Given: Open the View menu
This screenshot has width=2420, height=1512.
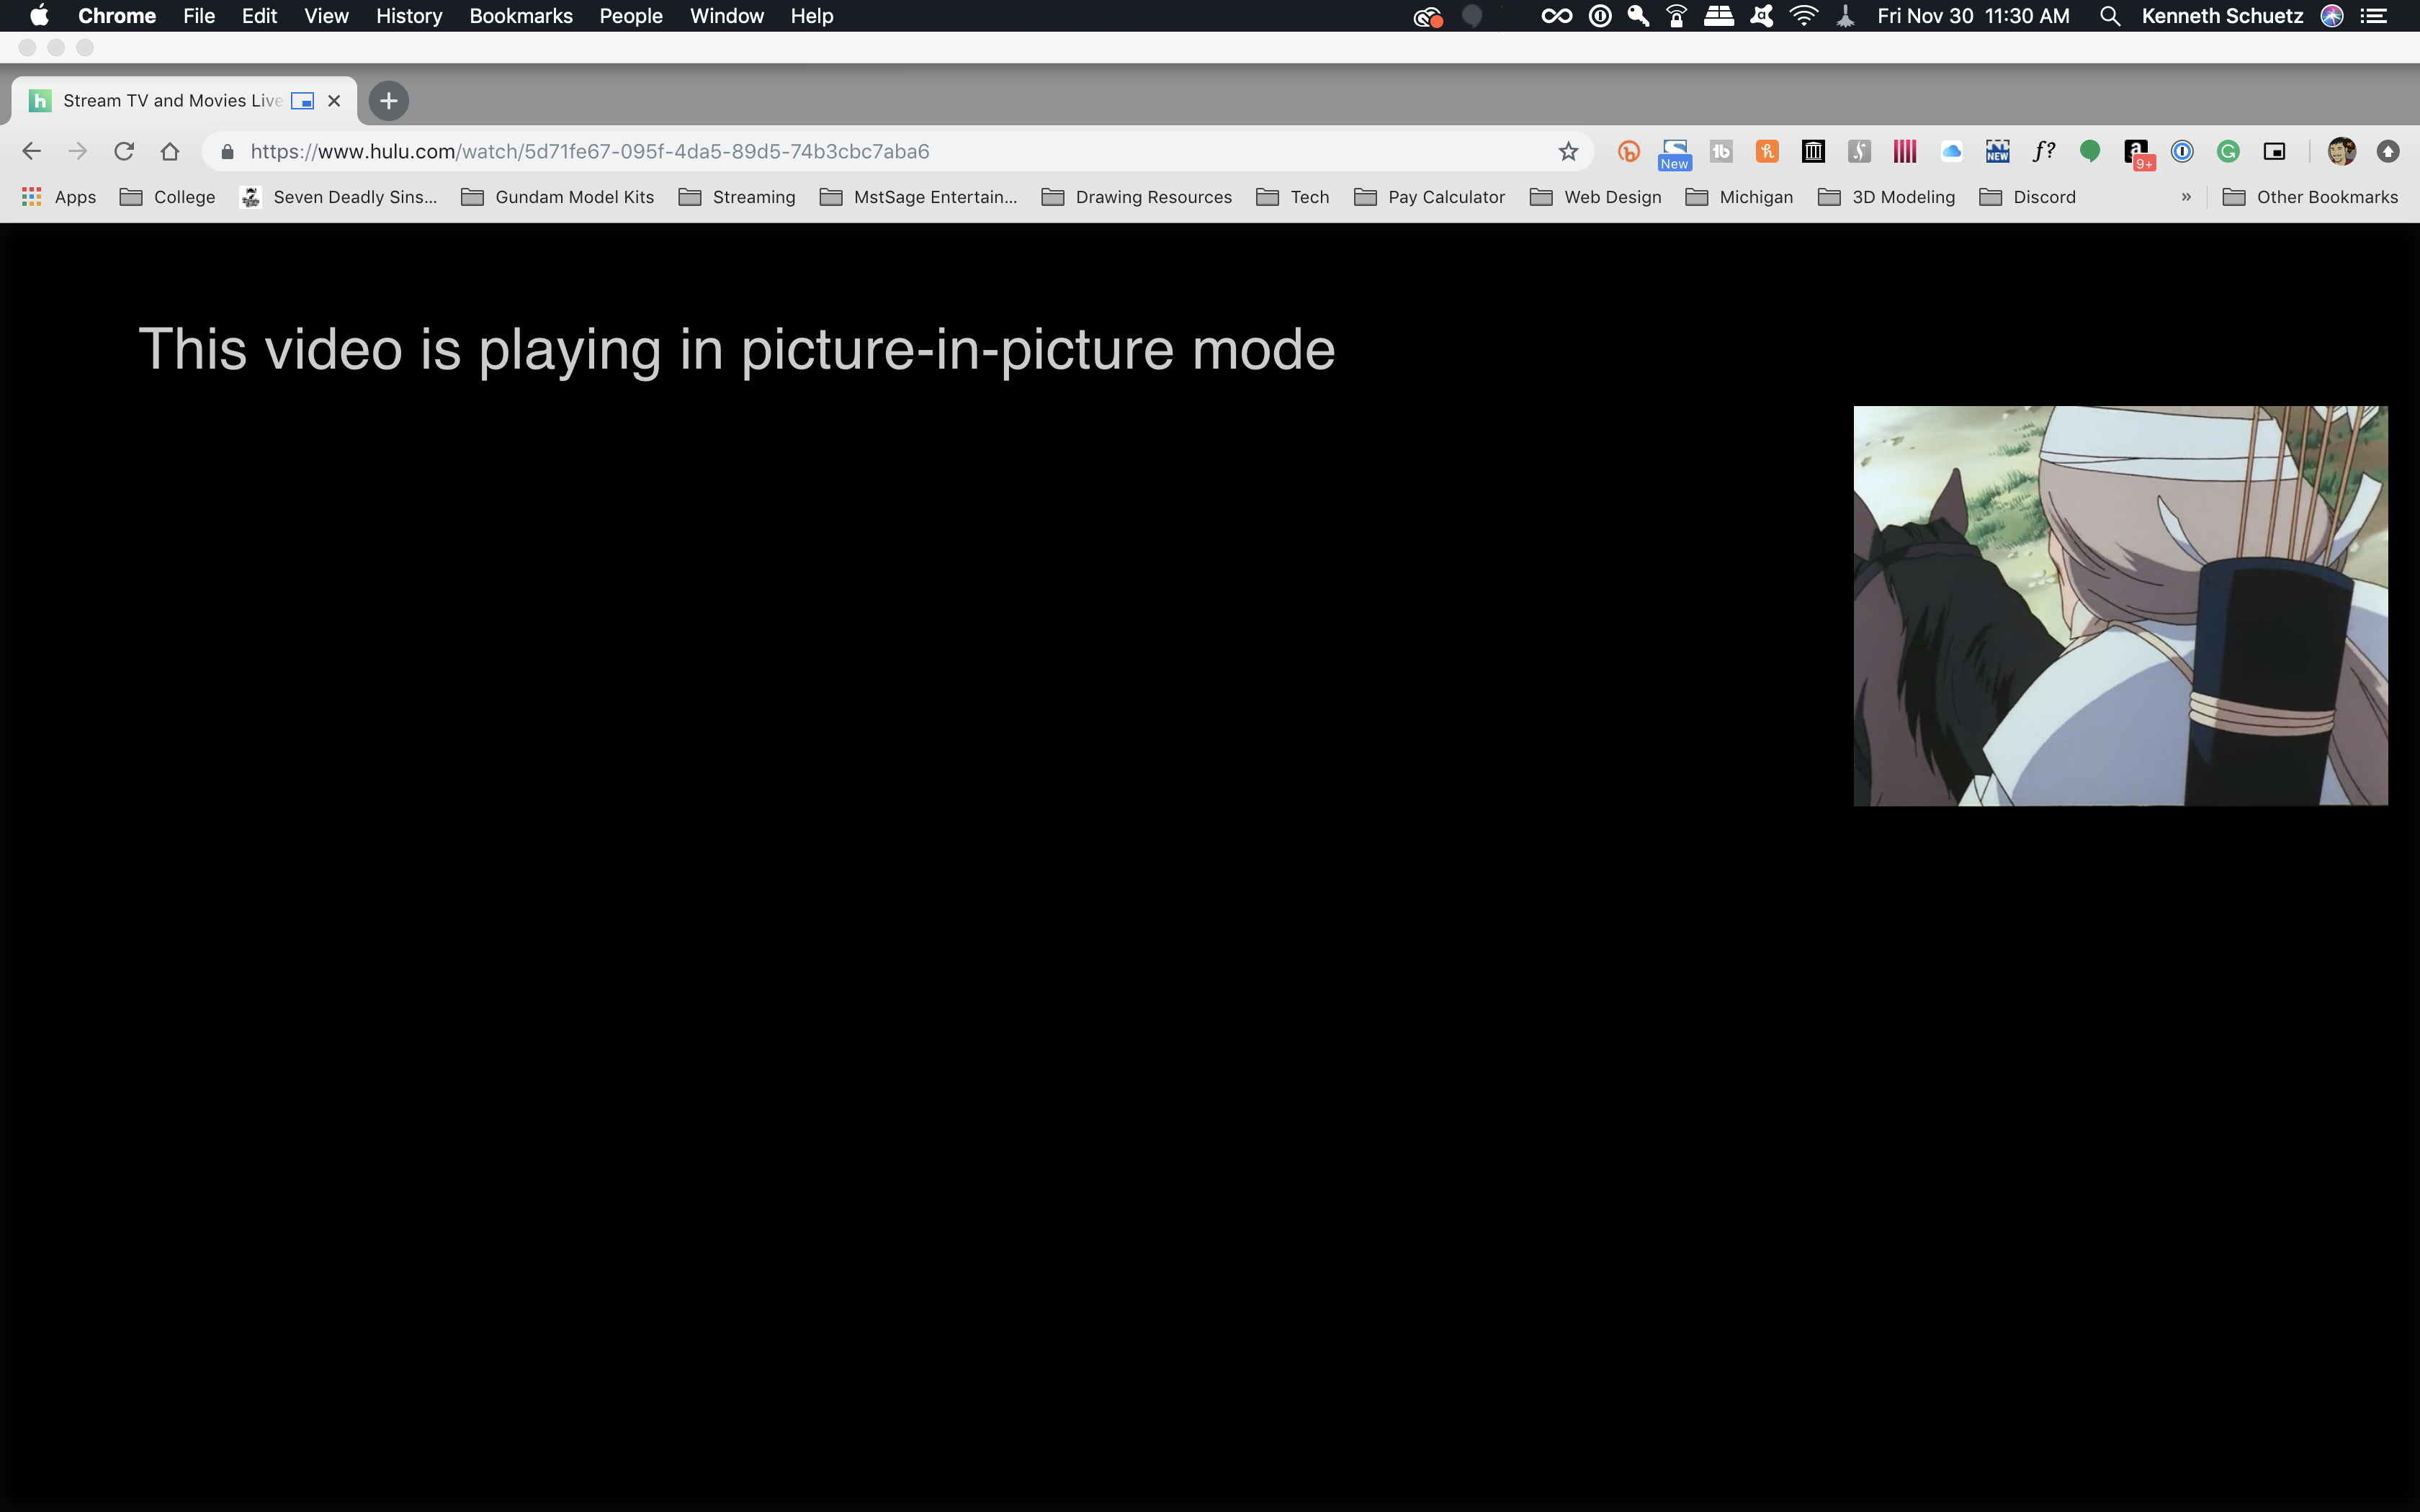Looking at the screenshot, I should pos(326,16).
